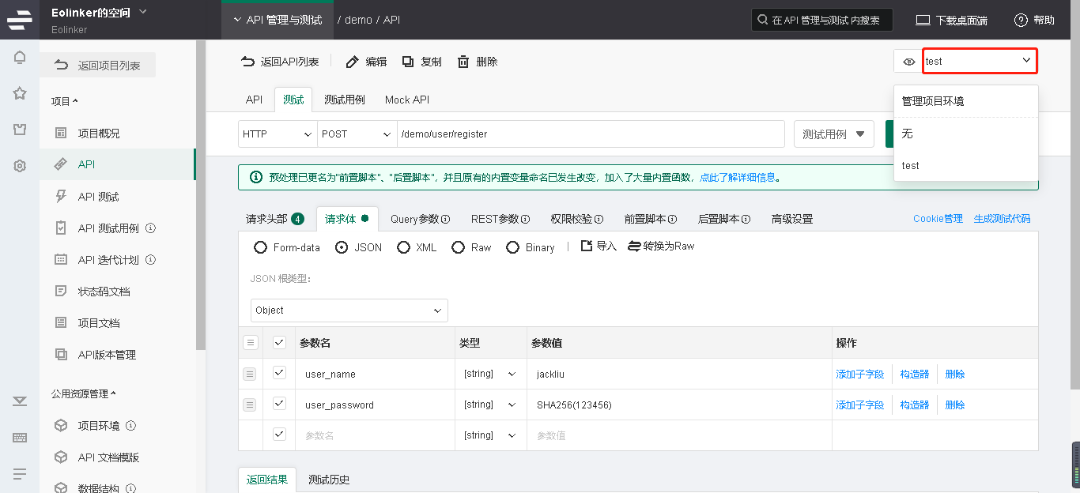Image resolution: width=1080 pixels, height=493 pixels.
Task: Select API item in the sidebar
Action: click(x=117, y=164)
